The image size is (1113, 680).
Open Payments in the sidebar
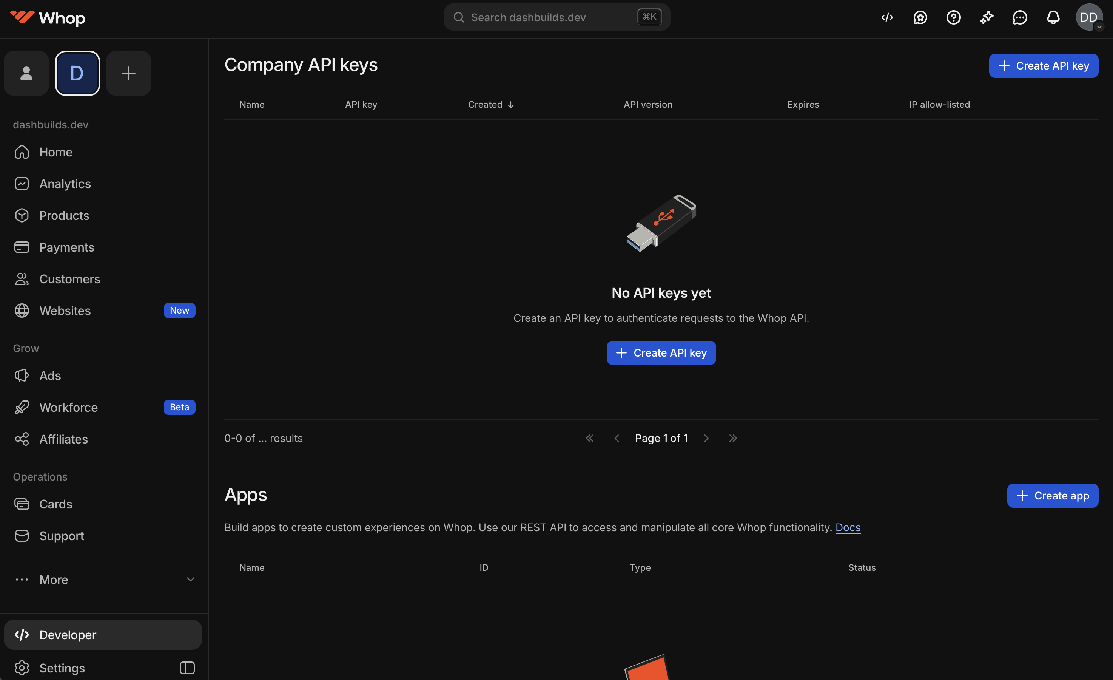pyautogui.click(x=103, y=247)
